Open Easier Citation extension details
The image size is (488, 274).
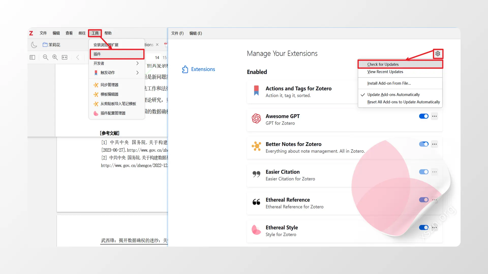click(x=344, y=175)
